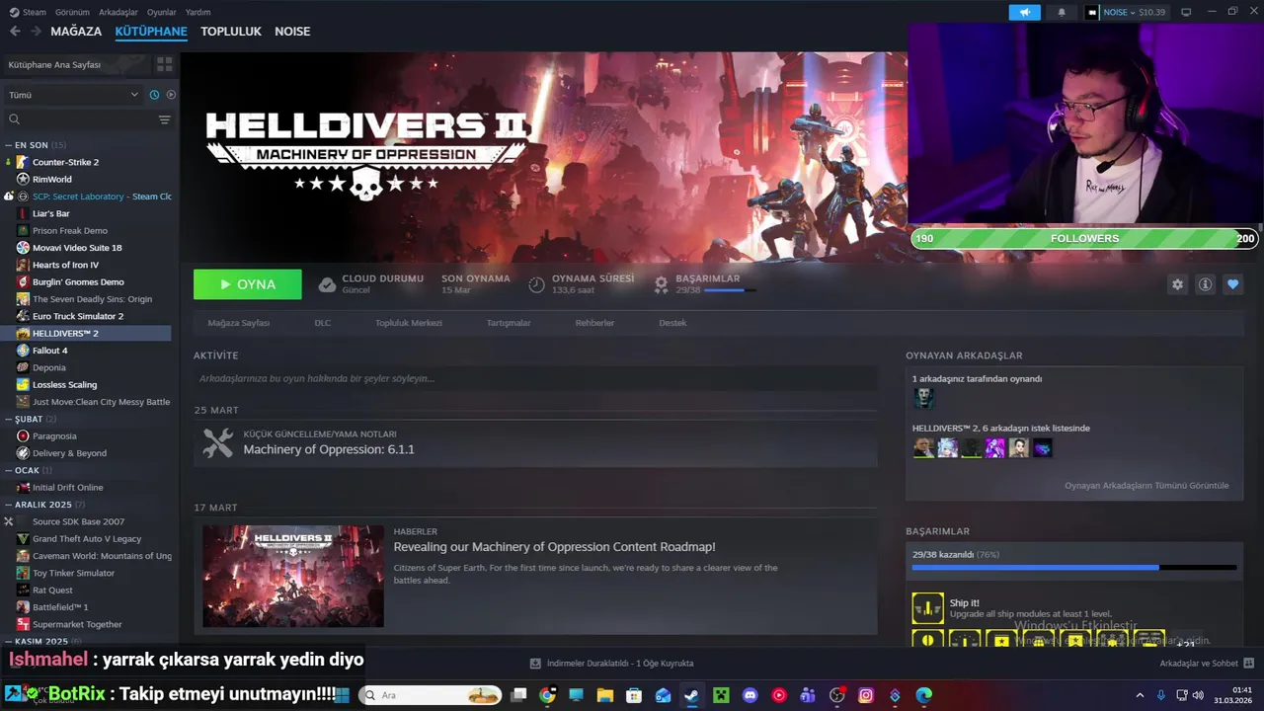Screen dimensions: 1264x711
Task: Open Chrome from the Windows taskbar
Action: [x=547, y=695]
